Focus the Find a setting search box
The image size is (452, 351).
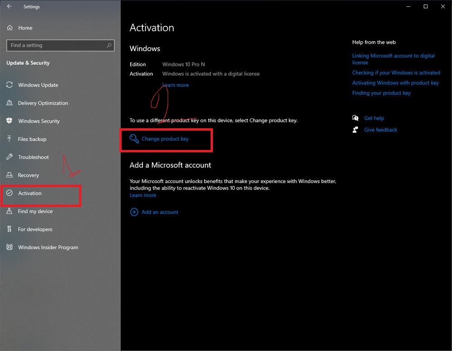click(x=60, y=45)
